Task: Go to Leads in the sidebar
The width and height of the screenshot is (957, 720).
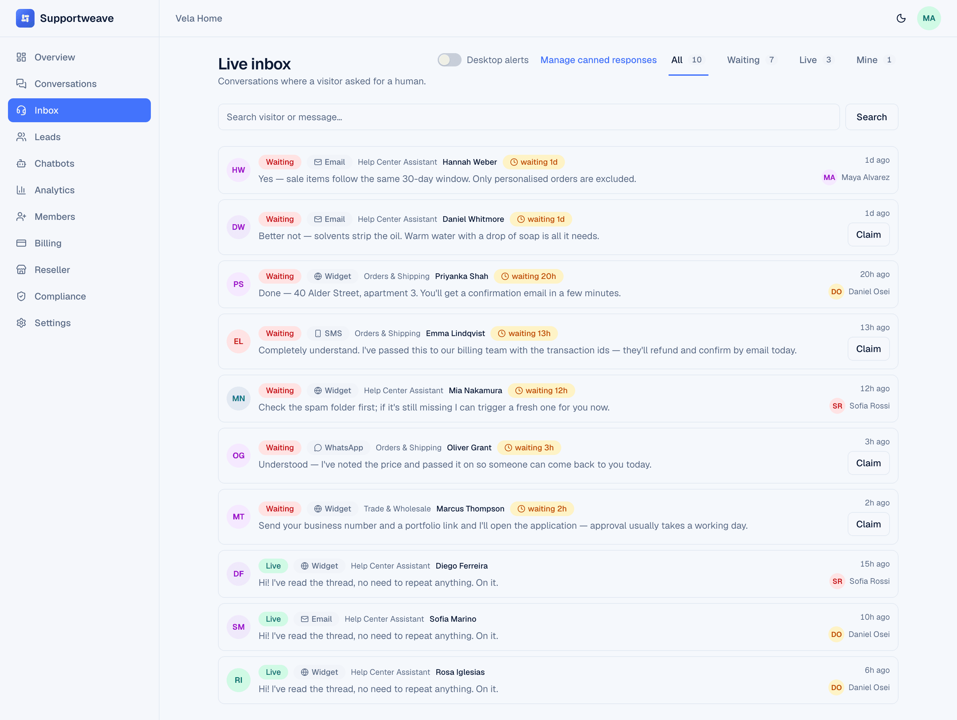Action: [x=79, y=137]
